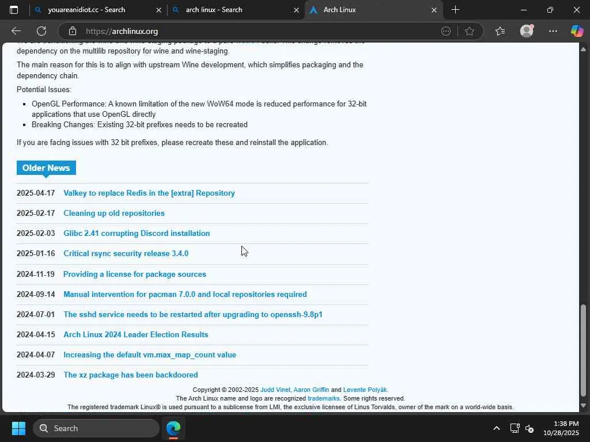Click the taskbar Search box

[x=96, y=428]
